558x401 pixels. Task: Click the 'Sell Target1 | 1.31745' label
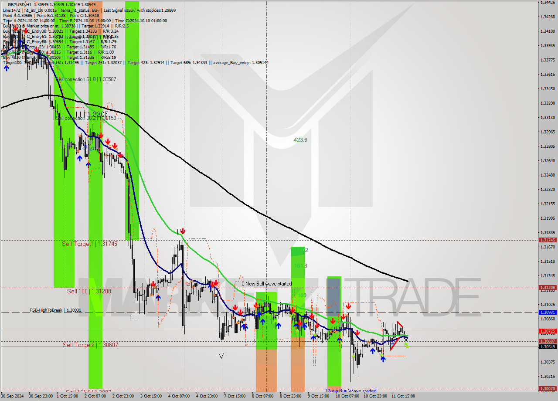(89, 244)
